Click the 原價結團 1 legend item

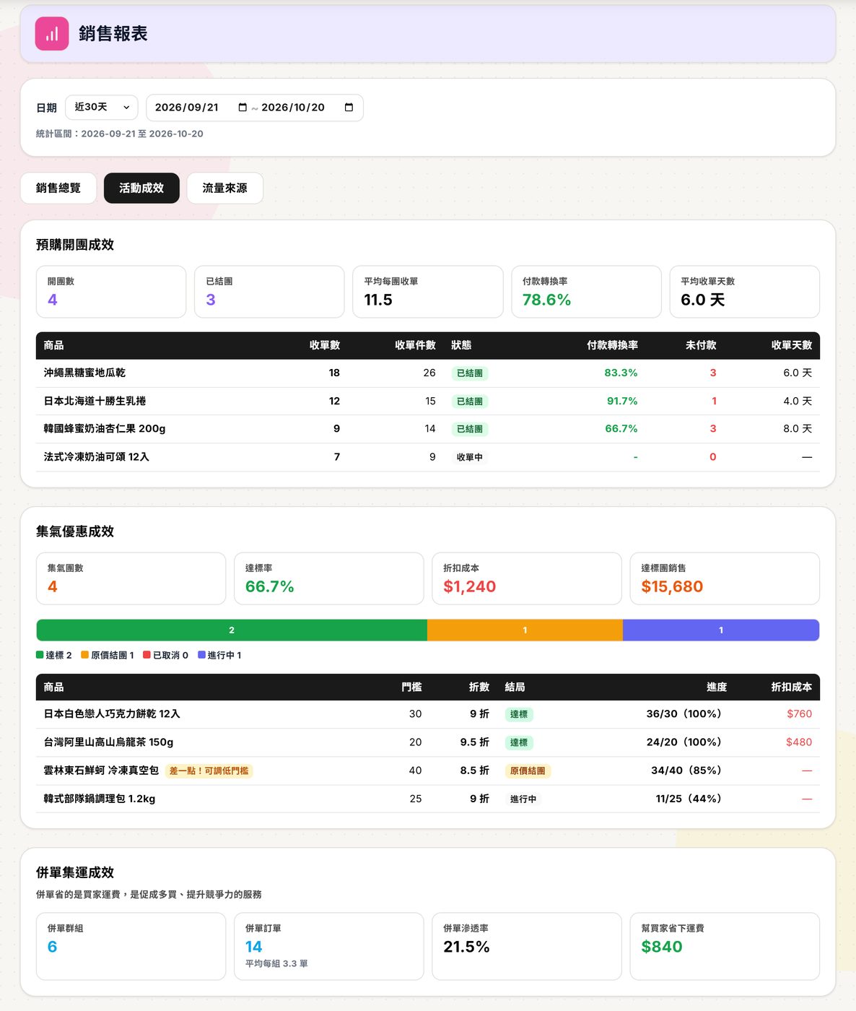(x=107, y=655)
